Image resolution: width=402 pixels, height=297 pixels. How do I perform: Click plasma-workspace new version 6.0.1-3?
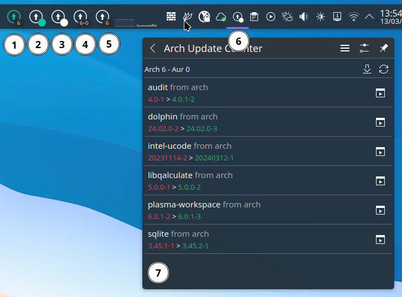click(x=189, y=217)
